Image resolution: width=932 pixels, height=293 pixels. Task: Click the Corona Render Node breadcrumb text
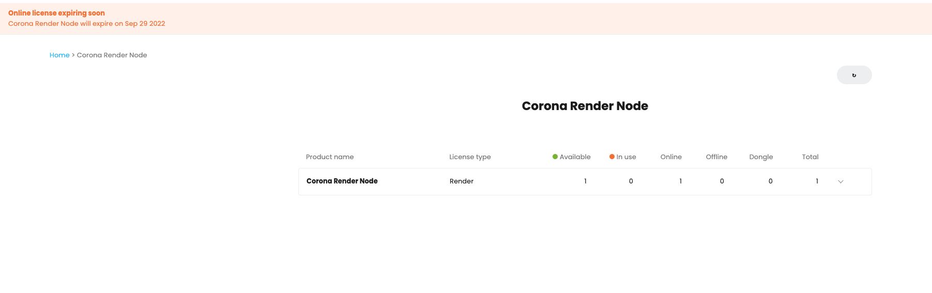click(112, 55)
